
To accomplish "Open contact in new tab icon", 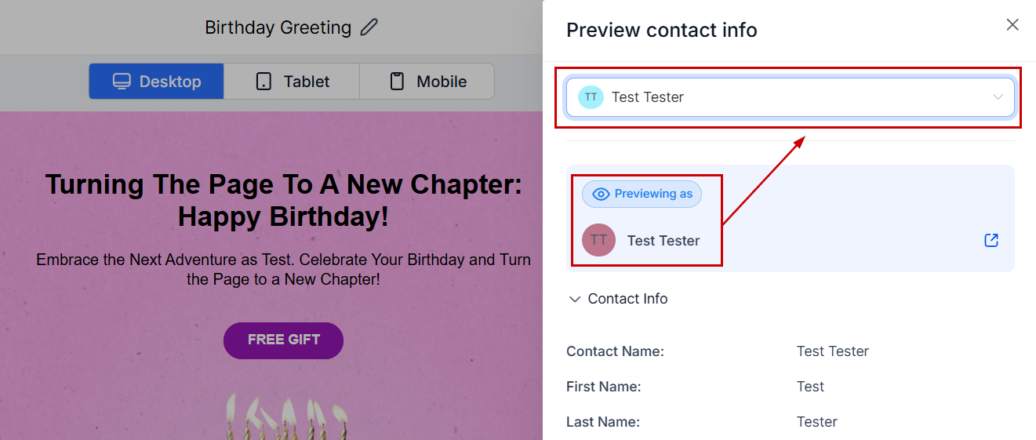I will (x=991, y=241).
